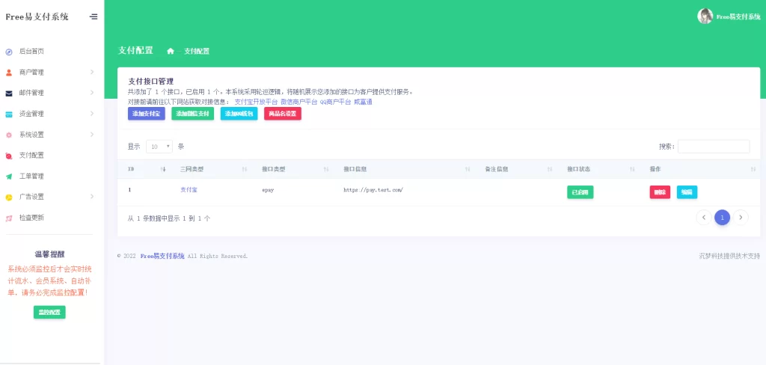766x365 pixels.
Task: Click the 添加QQ钱包 cyan button
Action: coord(239,114)
